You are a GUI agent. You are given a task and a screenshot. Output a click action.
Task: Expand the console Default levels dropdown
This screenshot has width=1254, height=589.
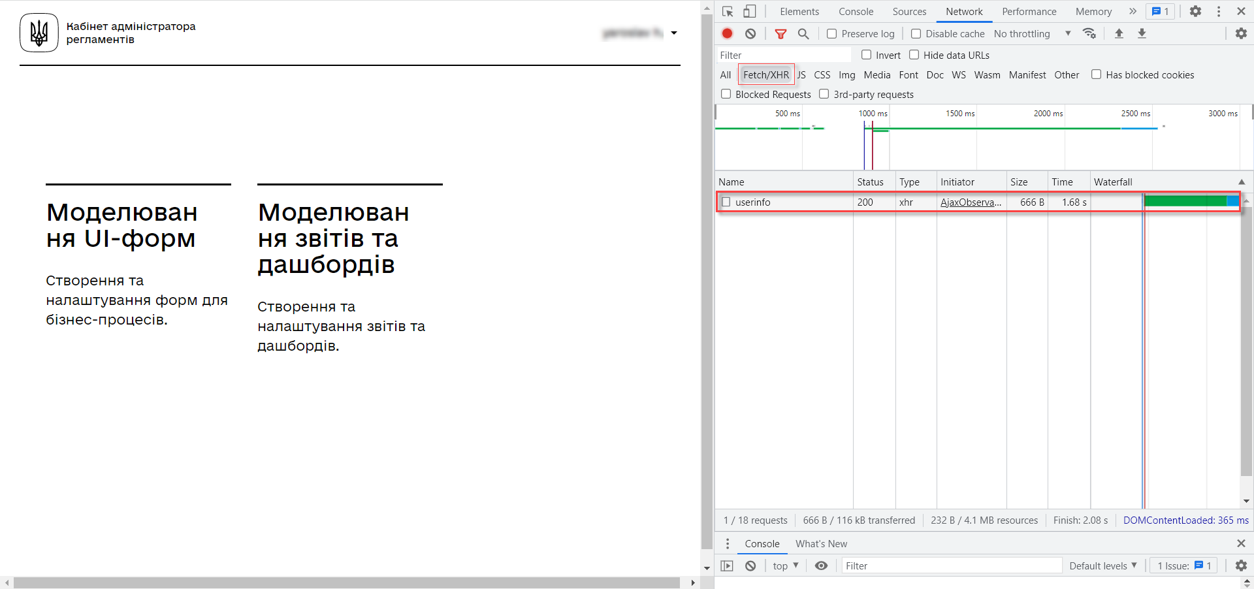(x=1102, y=566)
